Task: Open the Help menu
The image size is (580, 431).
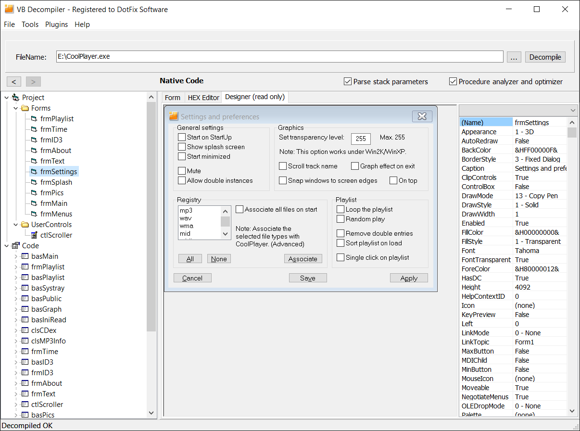Action: (82, 25)
